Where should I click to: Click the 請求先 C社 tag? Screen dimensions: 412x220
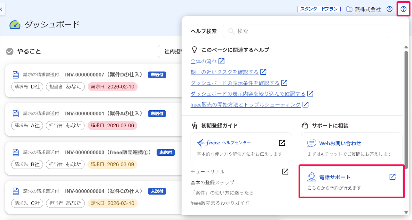(x=27, y=203)
